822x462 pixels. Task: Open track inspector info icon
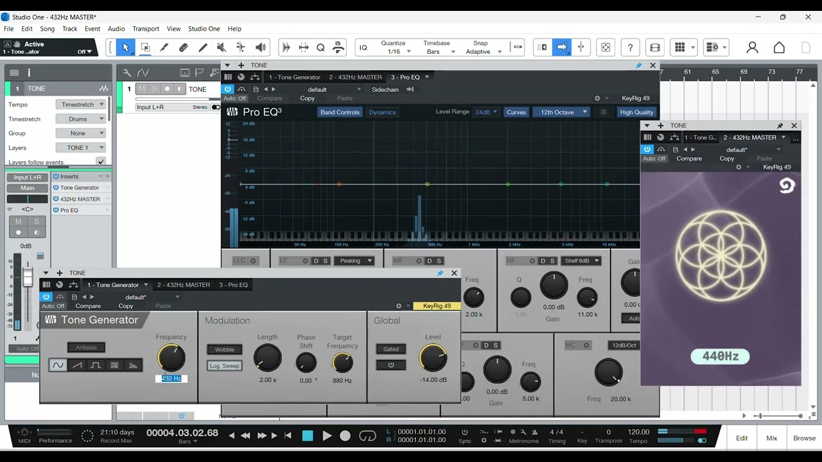(29, 73)
